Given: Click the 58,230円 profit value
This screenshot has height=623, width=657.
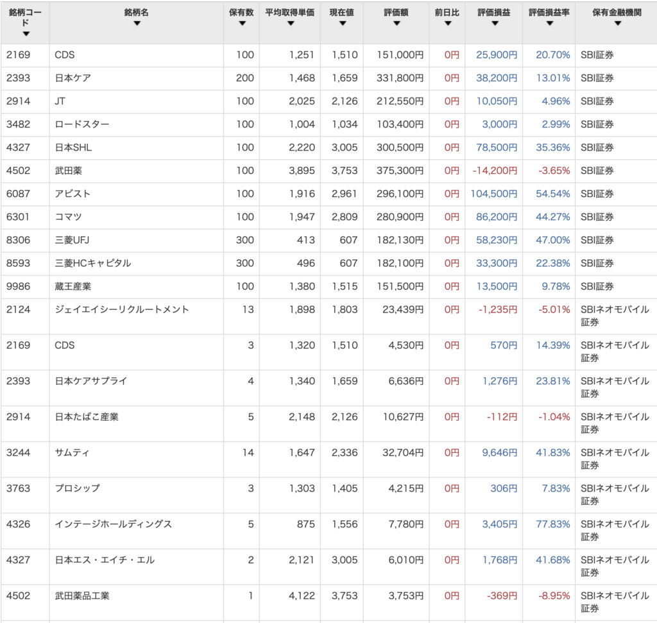Looking at the screenshot, I should pyautogui.click(x=497, y=240).
